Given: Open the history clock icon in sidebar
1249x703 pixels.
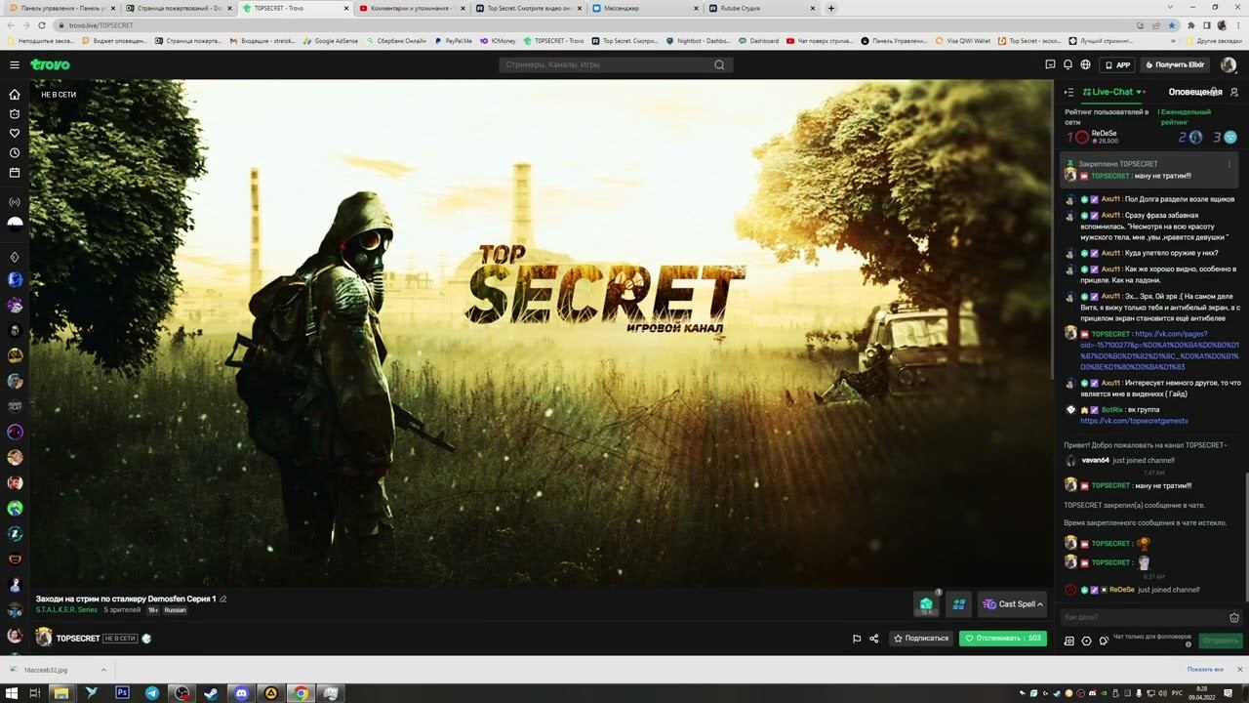Looking at the screenshot, I should tap(15, 152).
